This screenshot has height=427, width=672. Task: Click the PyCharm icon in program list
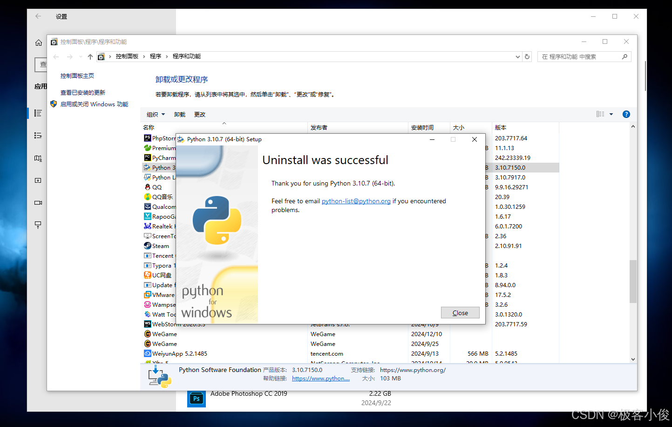147,158
